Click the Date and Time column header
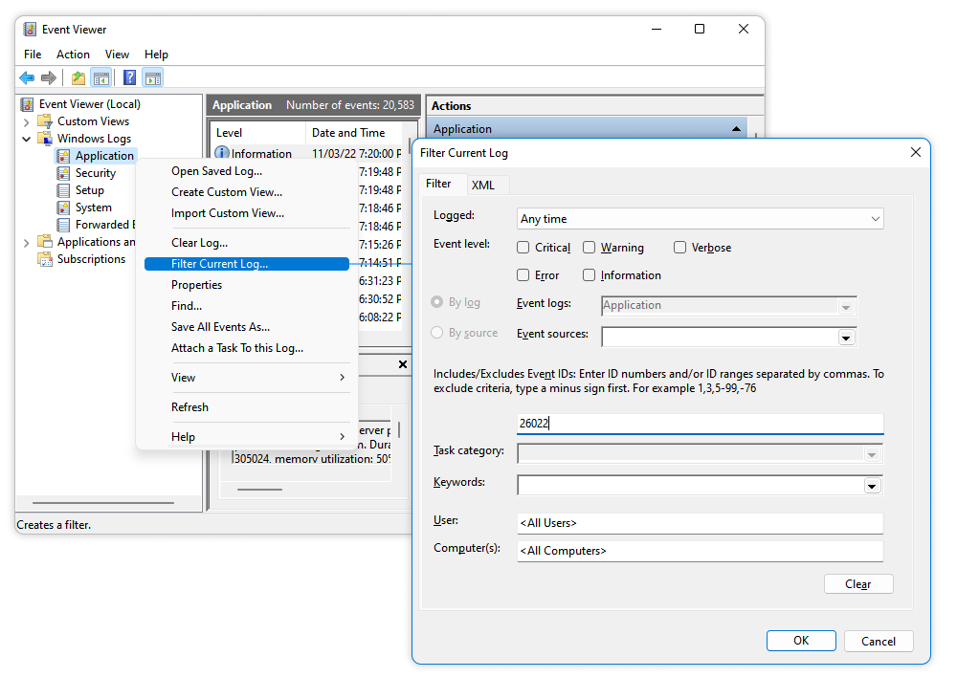The height and width of the screenshot is (678, 957). click(354, 133)
